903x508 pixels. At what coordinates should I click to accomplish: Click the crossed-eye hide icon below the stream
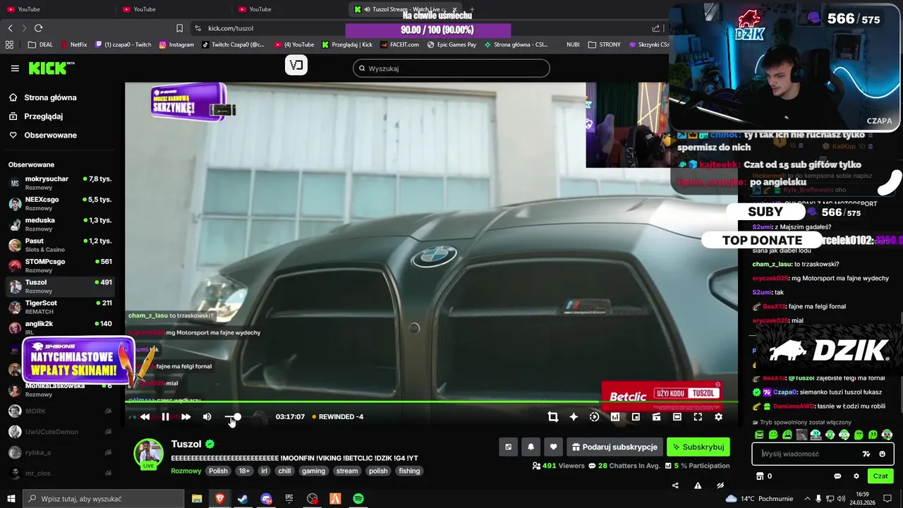pos(720,485)
